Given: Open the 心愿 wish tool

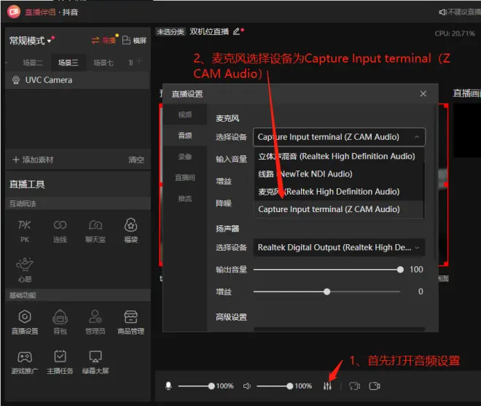Looking at the screenshot, I should click(25, 270).
